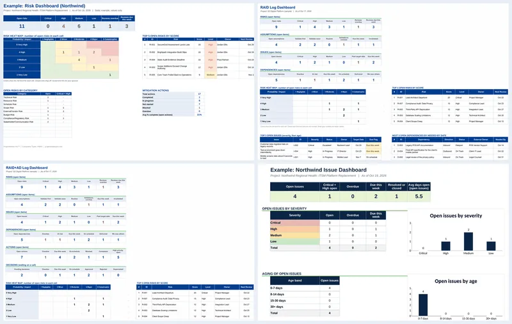The image size is (512, 324).
Task: Click the '0-7 days' row in aging table
Action: coord(305,288)
